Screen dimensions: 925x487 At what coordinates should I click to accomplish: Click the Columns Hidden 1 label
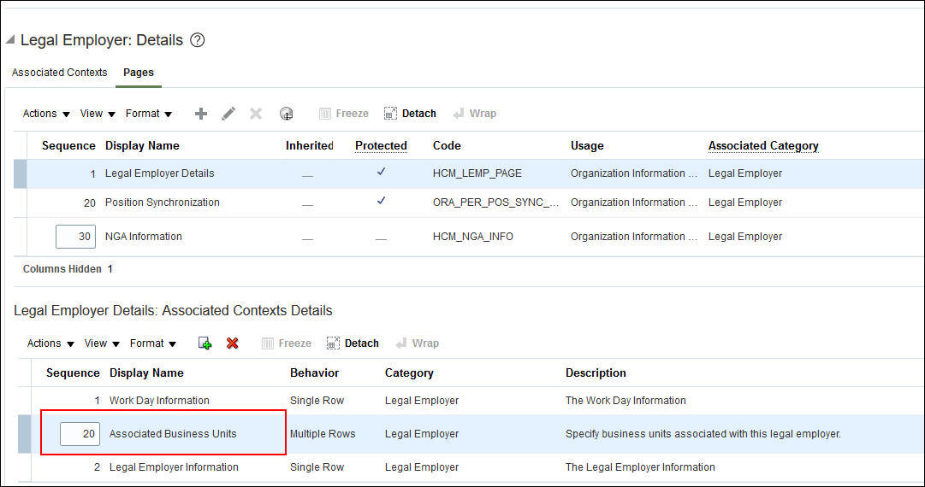click(x=68, y=268)
